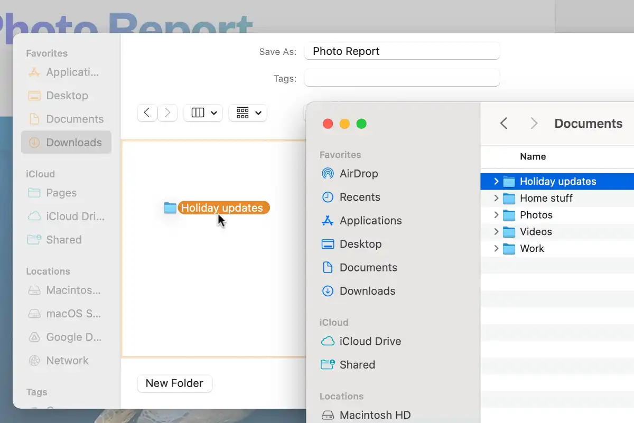
Task: Open Macintosh HD location in Finder
Action: 366,415
